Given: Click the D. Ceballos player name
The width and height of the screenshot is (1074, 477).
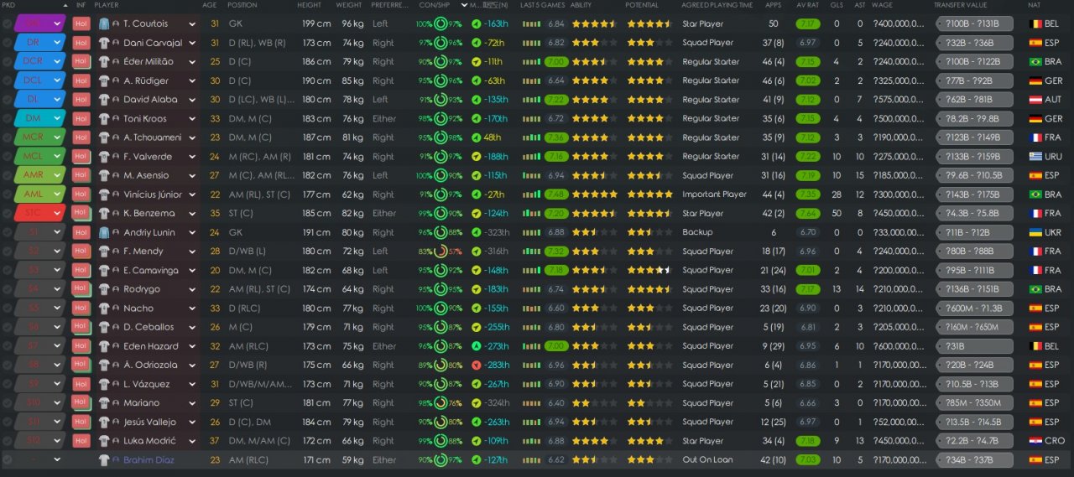Looking at the screenshot, I should point(149,327).
